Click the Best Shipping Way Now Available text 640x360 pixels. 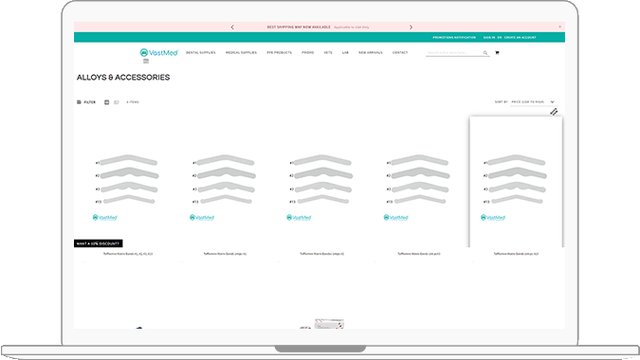point(299,27)
